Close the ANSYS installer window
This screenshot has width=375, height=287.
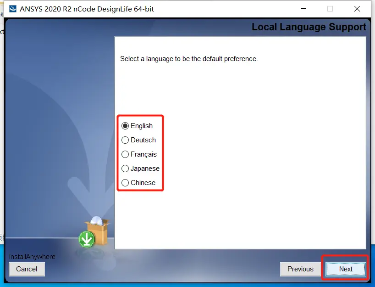pyautogui.click(x=357, y=9)
